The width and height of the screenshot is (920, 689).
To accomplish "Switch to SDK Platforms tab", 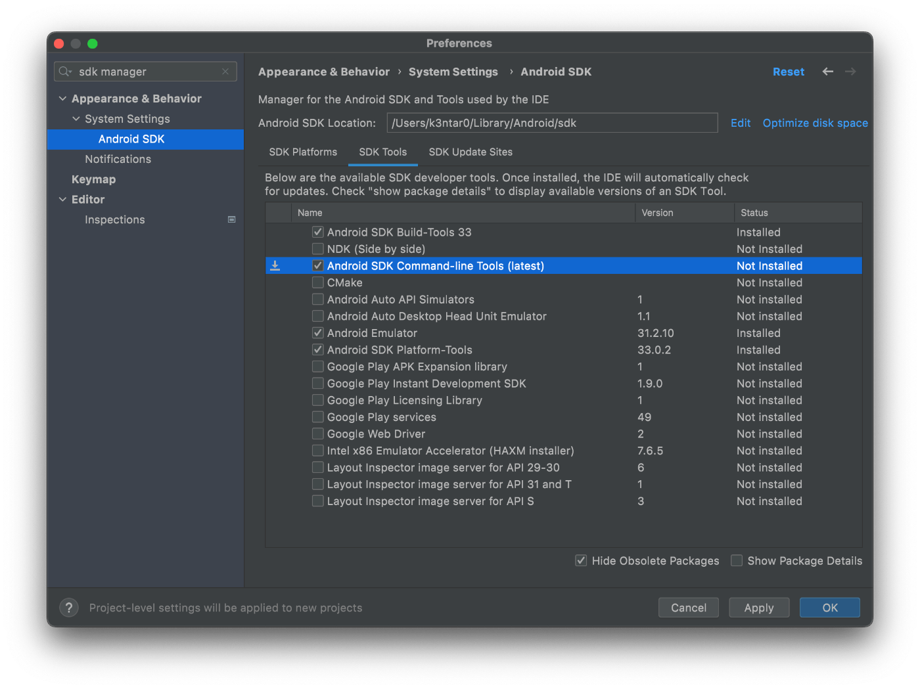I will coord(303,152).
